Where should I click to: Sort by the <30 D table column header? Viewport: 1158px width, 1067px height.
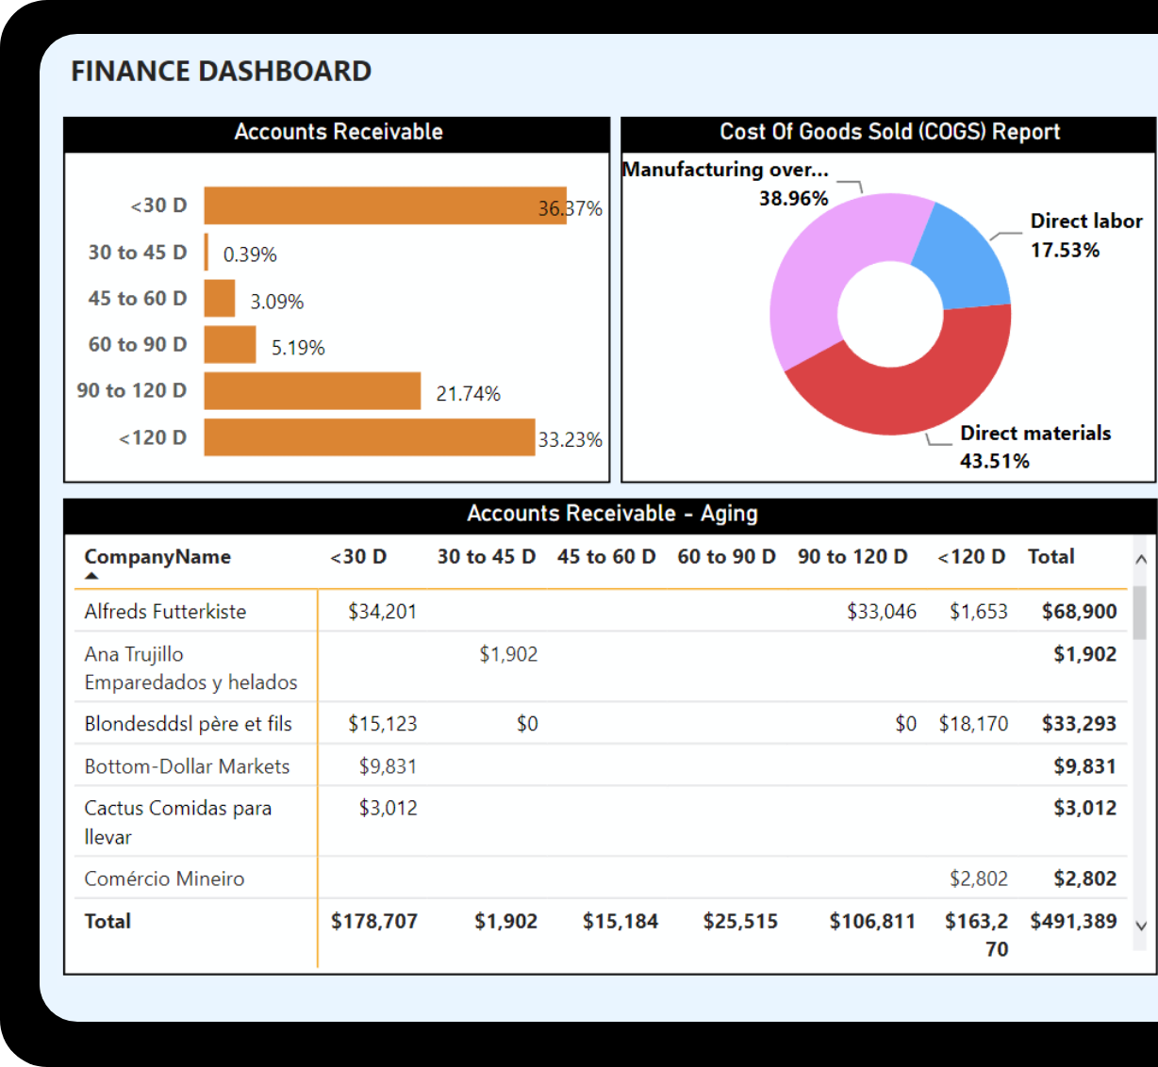358,557
